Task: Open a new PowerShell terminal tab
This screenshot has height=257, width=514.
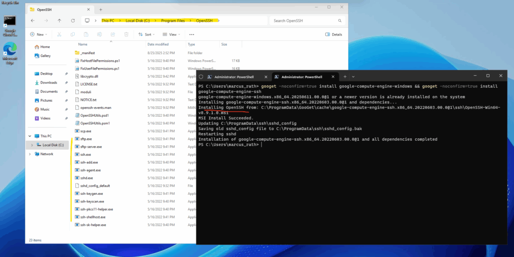Action: (345, 77)
